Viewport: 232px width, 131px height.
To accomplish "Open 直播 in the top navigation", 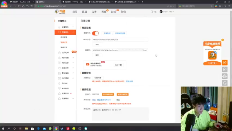I will [x=84, y=12].
